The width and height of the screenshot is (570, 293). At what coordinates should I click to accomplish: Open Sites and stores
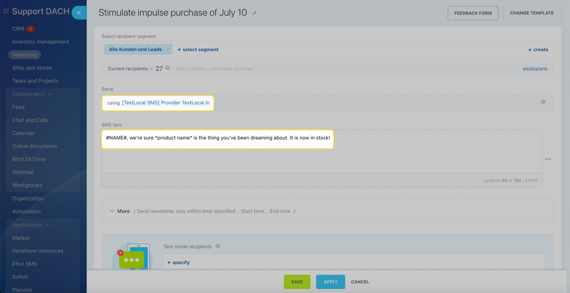pyautogui.click(x=32, y=67)
